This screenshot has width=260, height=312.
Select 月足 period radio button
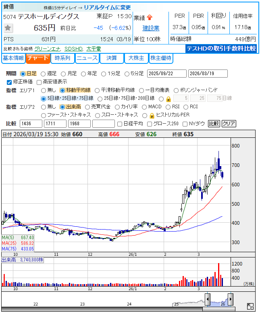point(63,74)
